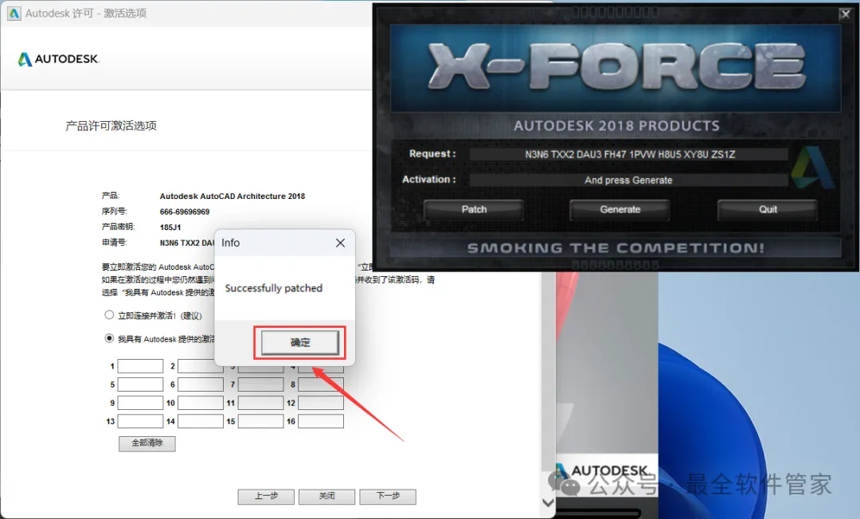Screen dimensions: 860x519
Task: Click the Autodesk logo in license window
Action: pos(59,59)
